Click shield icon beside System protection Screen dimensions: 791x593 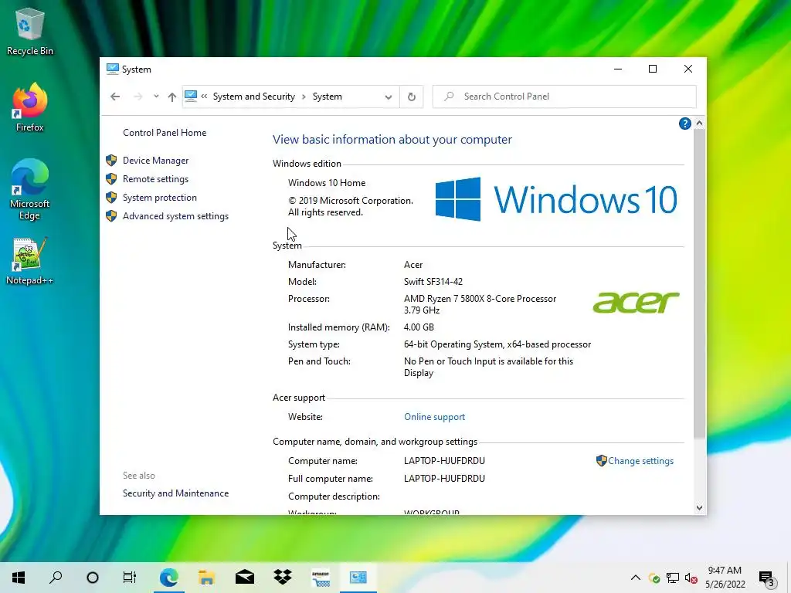pyautogui.click(x=111, y=198)
